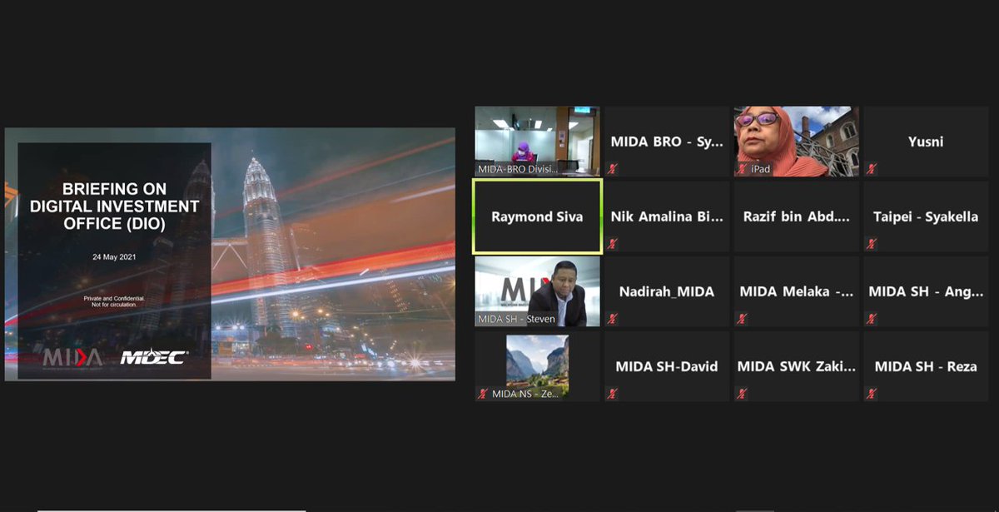The height and width of the screenshot is (512, 999).
Task: Click the Yusni participant name
Action: click(x=926, y=142)
